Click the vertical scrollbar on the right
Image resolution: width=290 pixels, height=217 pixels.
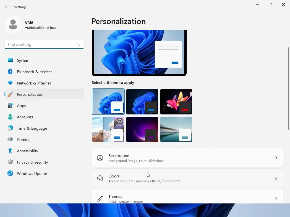(x=289, y=88)
